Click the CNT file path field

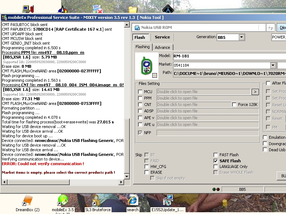194,105
